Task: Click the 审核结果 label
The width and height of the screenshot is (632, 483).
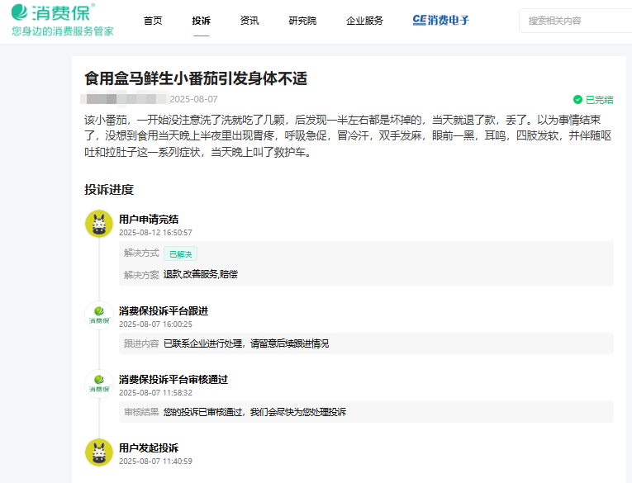Action: tap(141, 412)
